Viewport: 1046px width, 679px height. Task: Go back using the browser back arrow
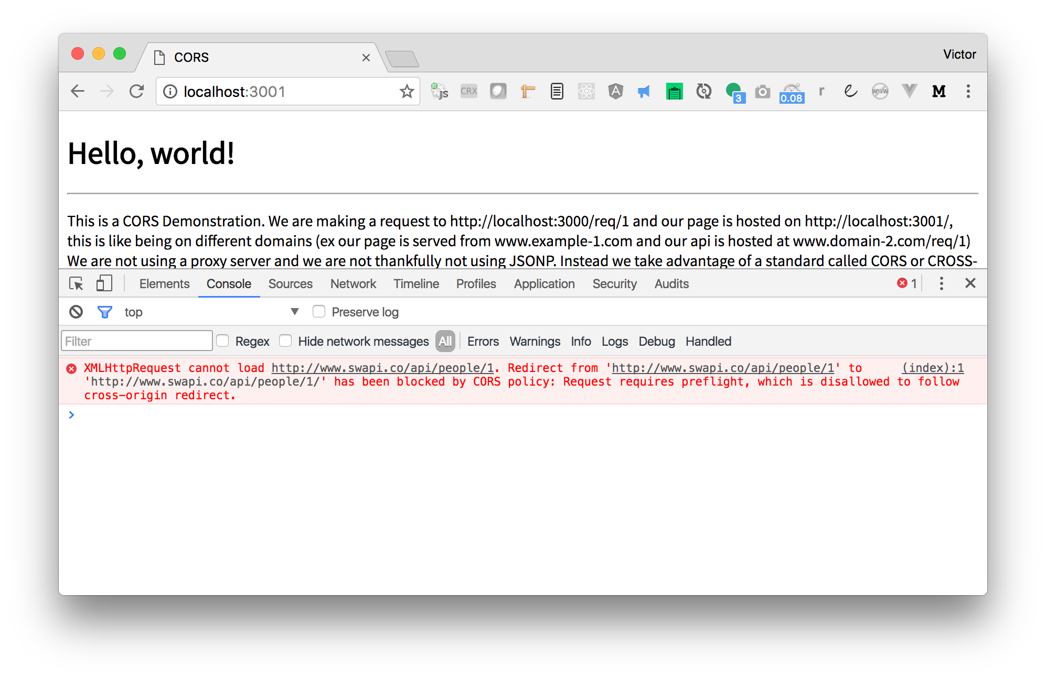(78, 92)
